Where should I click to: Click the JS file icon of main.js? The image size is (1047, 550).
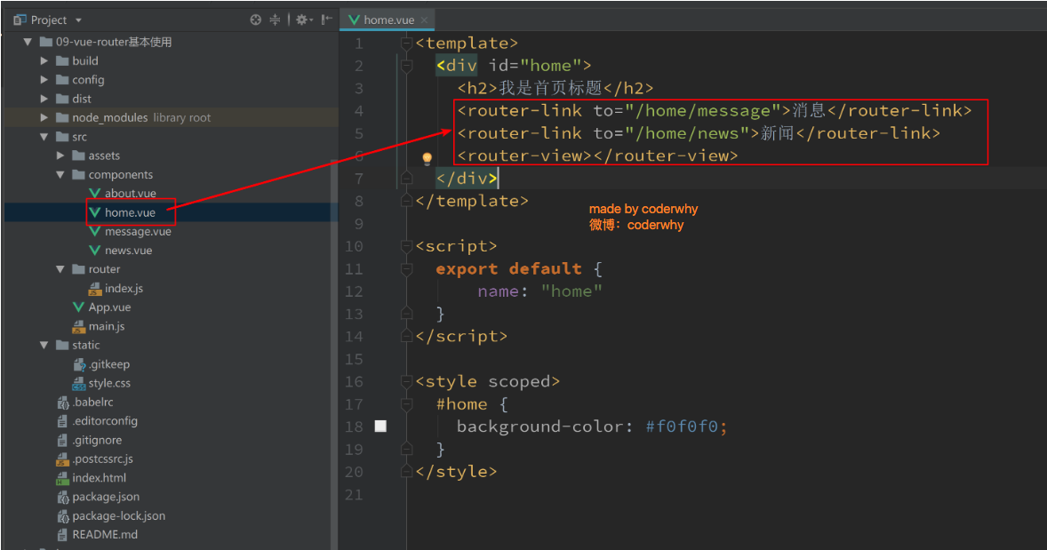click(x=79, y=326)
